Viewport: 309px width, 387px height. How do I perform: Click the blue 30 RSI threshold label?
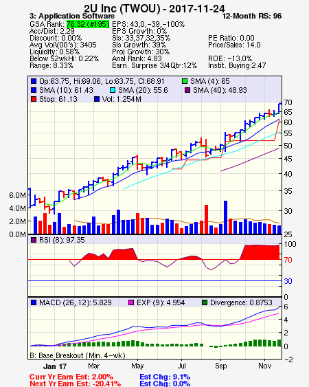click(x=288, y=281)
